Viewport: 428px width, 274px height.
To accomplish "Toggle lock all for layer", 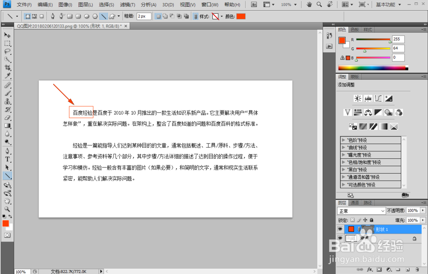I will [x=372, y=220].
